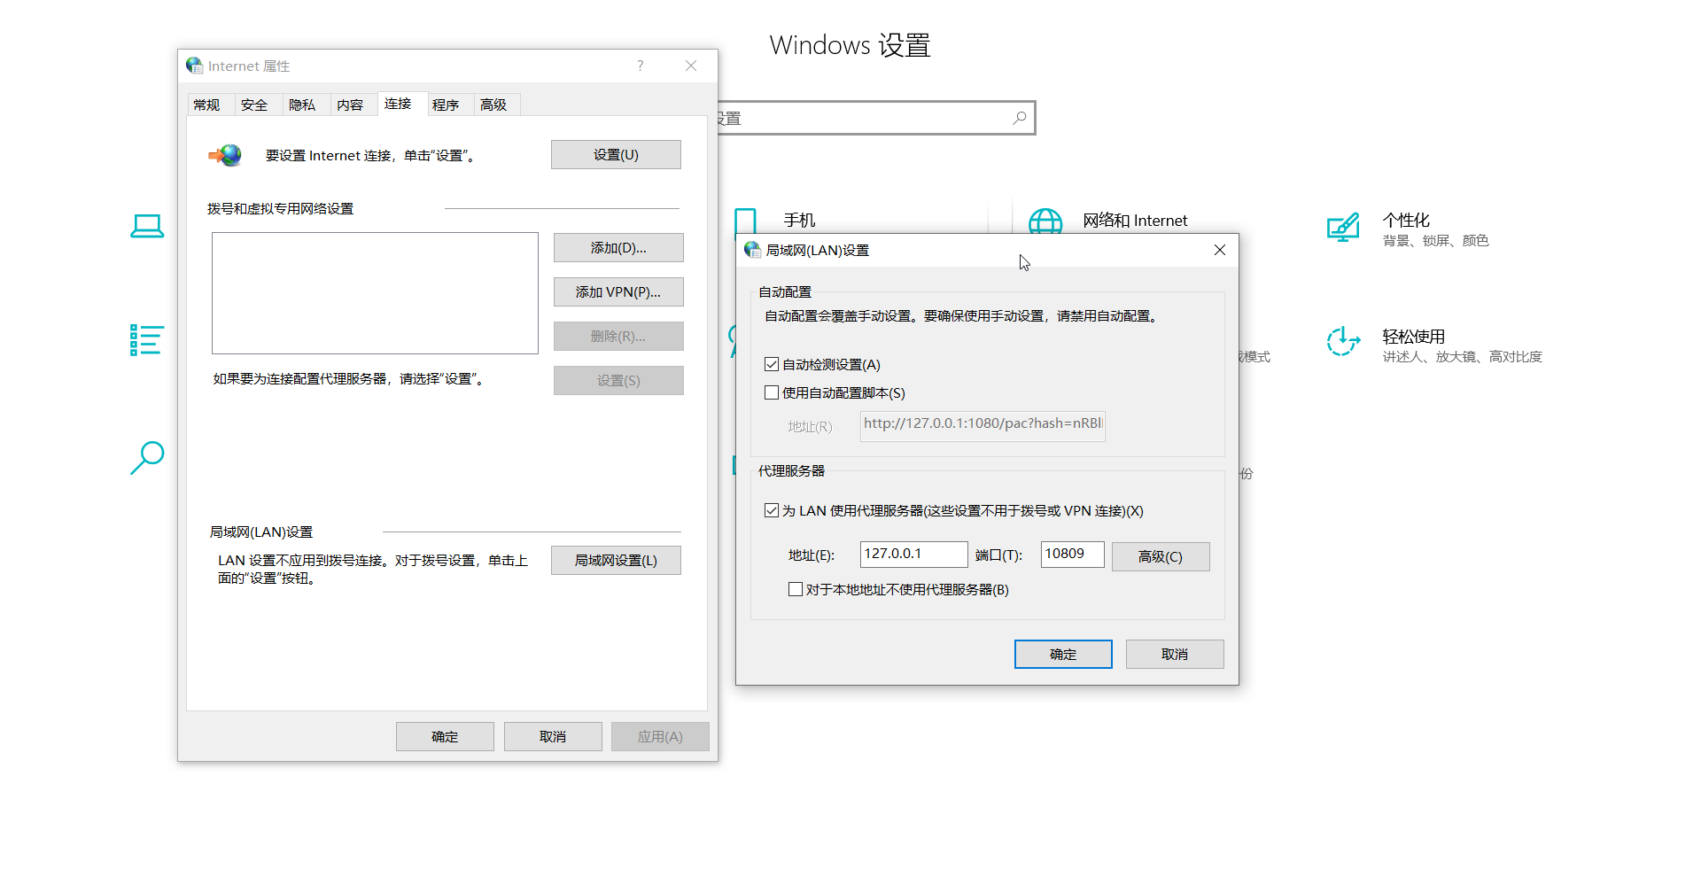Close the LAN Settings dialog
1701x877 pixels.
coord(1220,250)
